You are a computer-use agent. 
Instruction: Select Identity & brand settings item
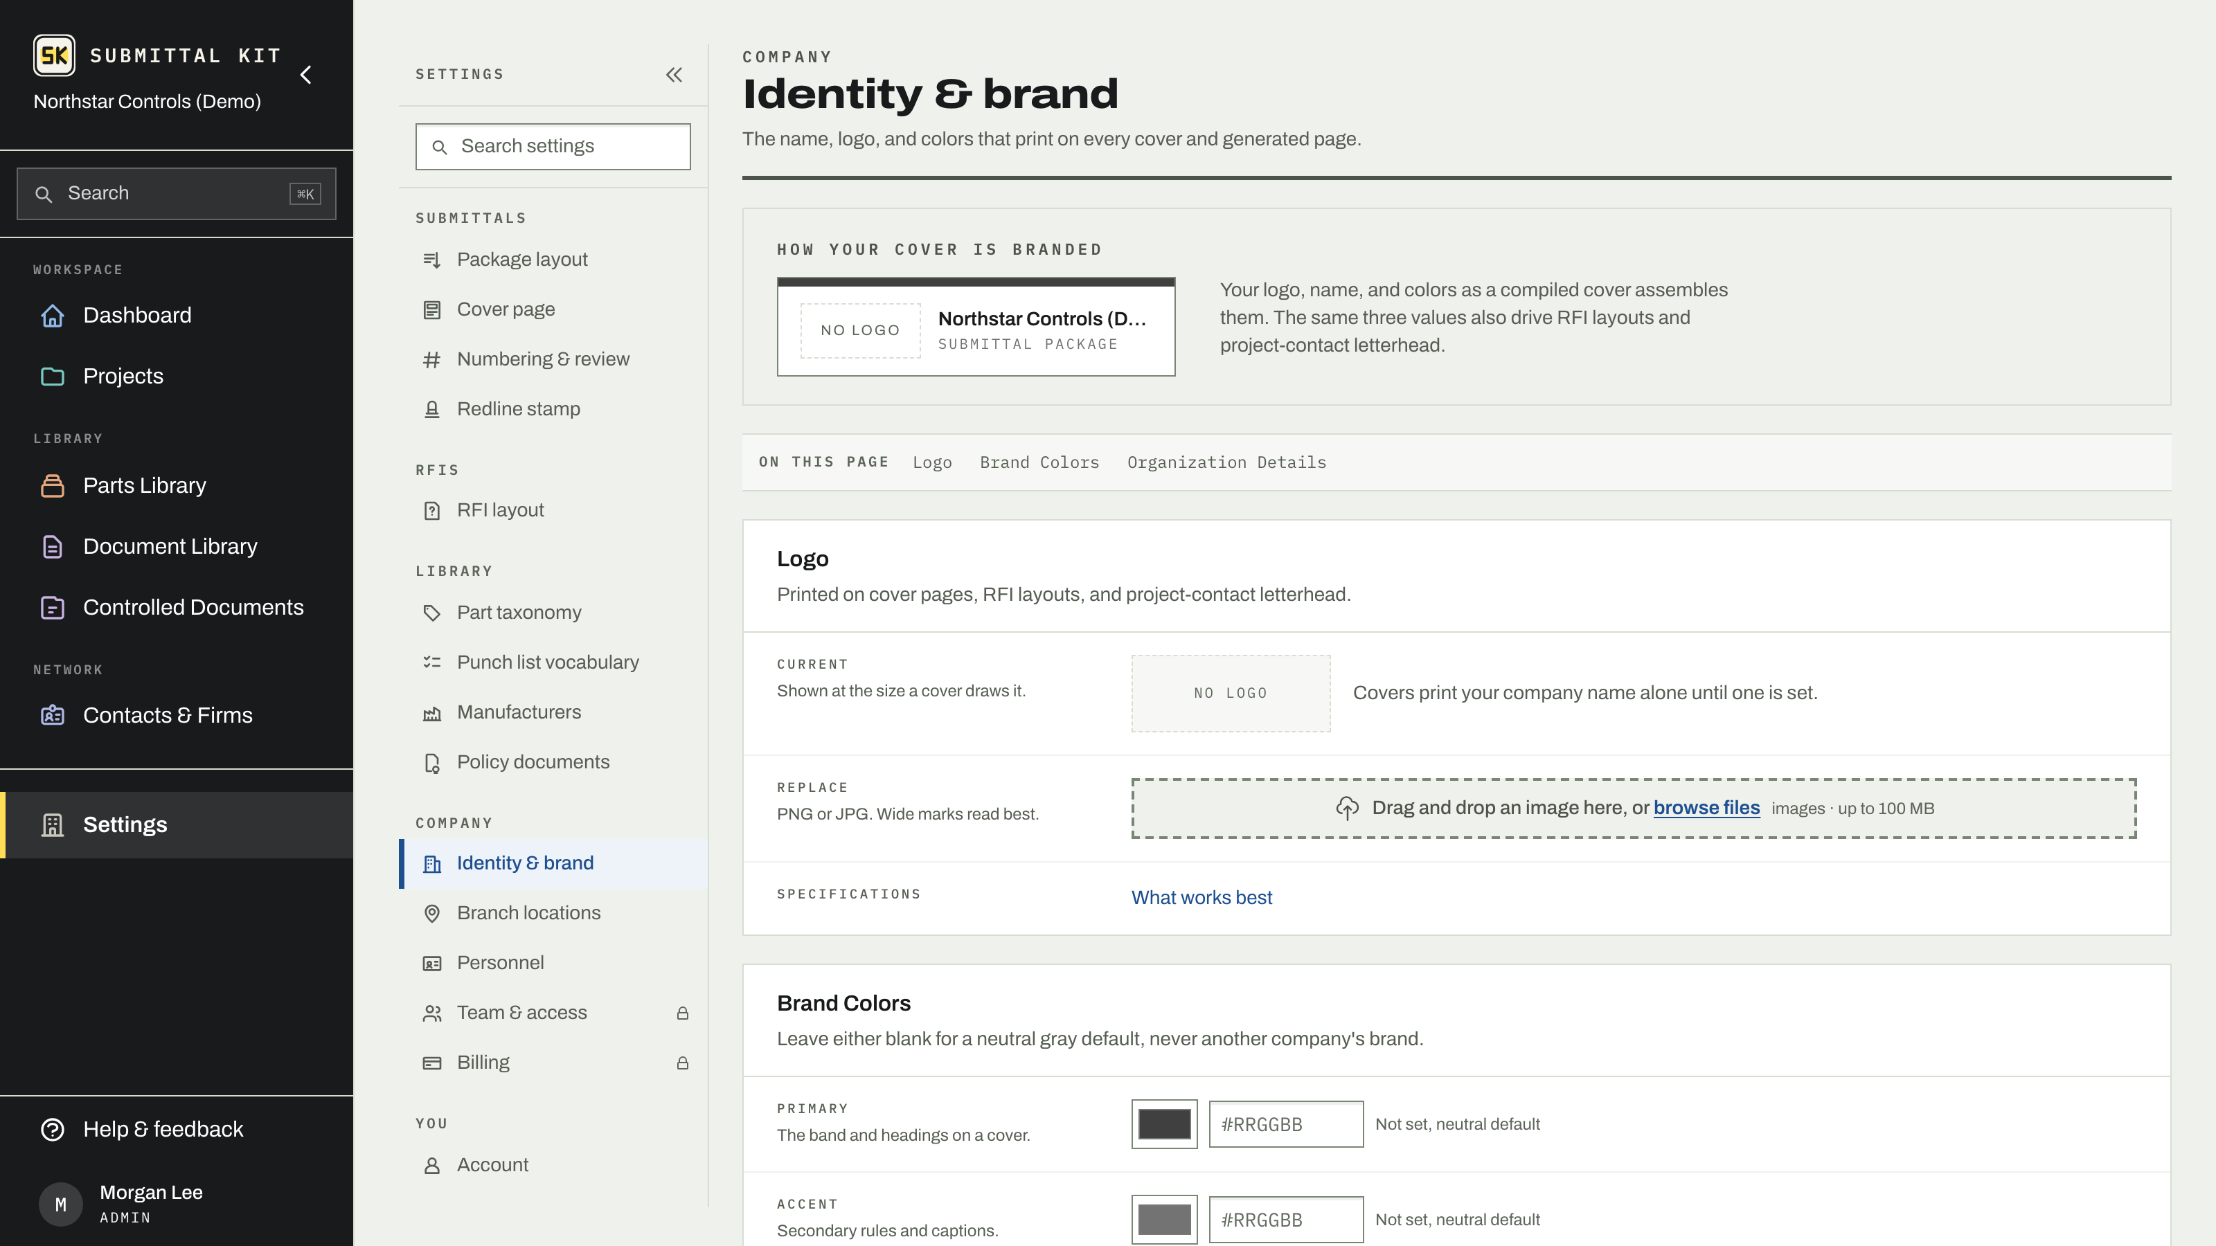pos(553,863)
